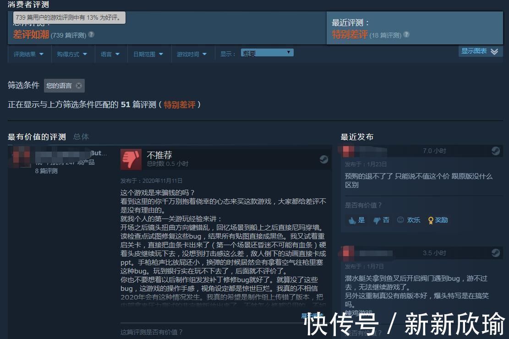Click the question mark next to 特别差评
Screen dimensions: 509x339
(406, 34)
